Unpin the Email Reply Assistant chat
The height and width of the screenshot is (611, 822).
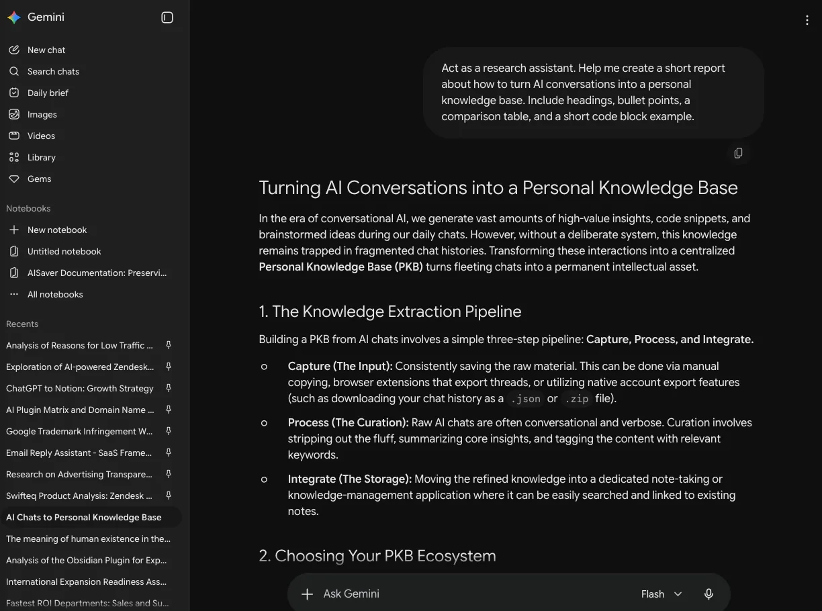click(169, 453)
